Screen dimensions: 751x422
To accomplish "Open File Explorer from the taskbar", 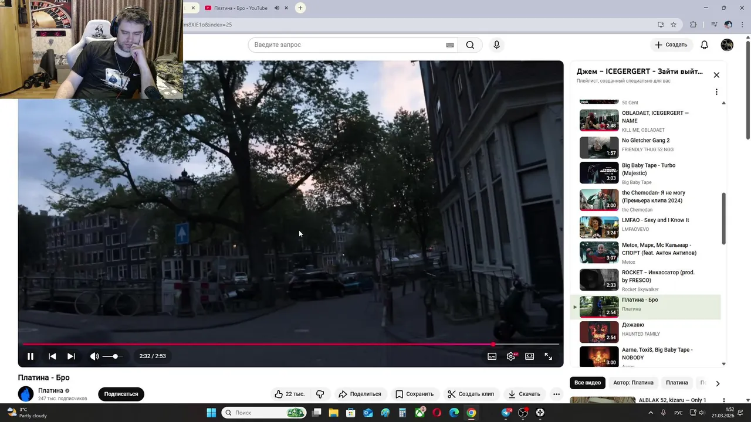I will tap(333, 413).
